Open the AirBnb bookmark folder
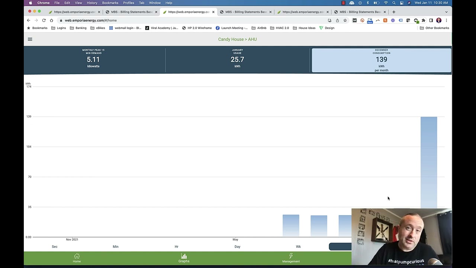 click(259, 28)
